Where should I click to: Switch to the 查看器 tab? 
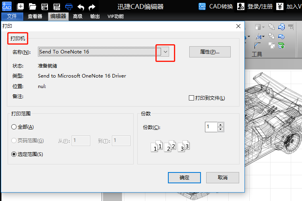pyautogui.click(x=35, y=16)
